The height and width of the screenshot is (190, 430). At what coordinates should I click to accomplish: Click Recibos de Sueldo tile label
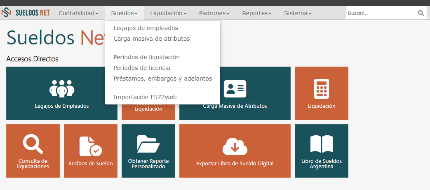coord(91,164)
